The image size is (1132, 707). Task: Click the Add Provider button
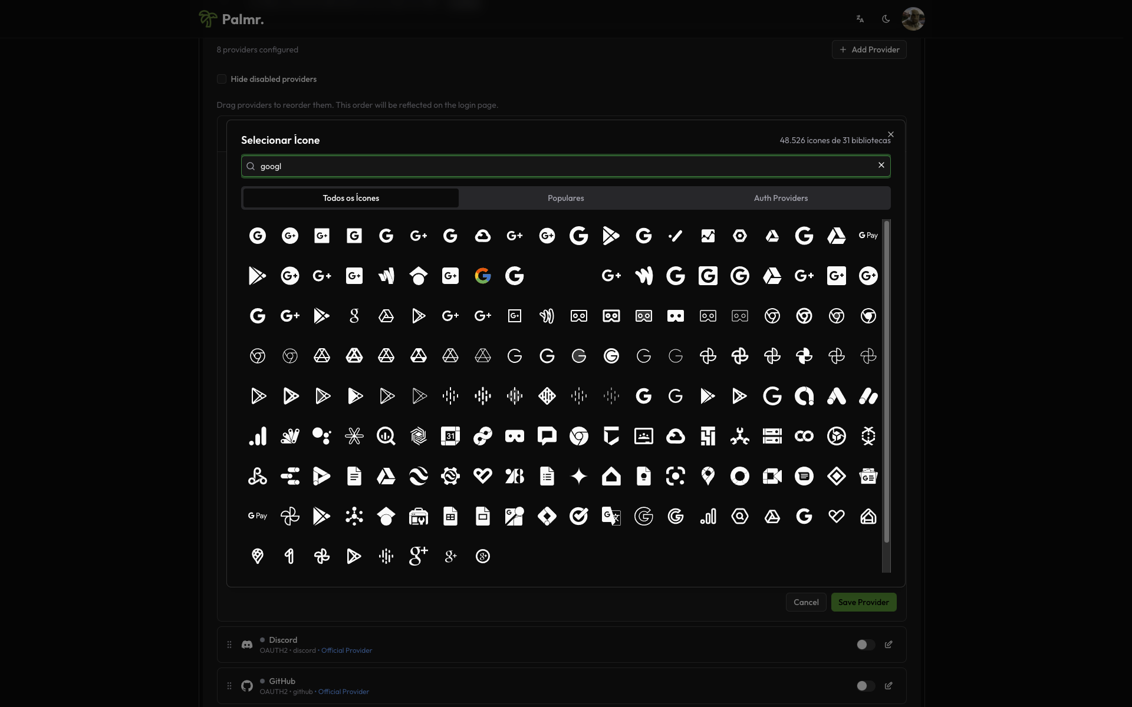click(869, 49)
